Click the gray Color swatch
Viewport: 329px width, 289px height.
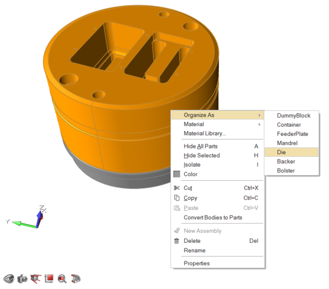tap(177, 174)
